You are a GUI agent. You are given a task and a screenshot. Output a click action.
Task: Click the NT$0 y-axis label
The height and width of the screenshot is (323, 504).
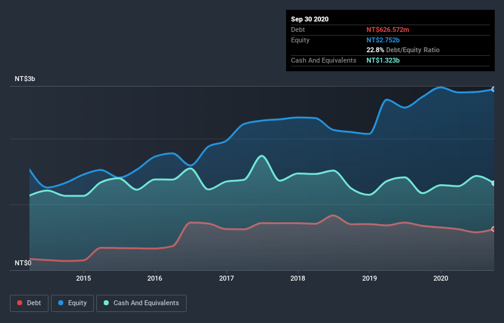pos(23,263)
